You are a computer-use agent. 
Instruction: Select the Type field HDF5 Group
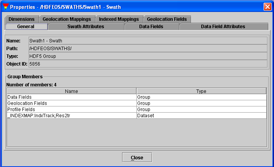[148, 56]
